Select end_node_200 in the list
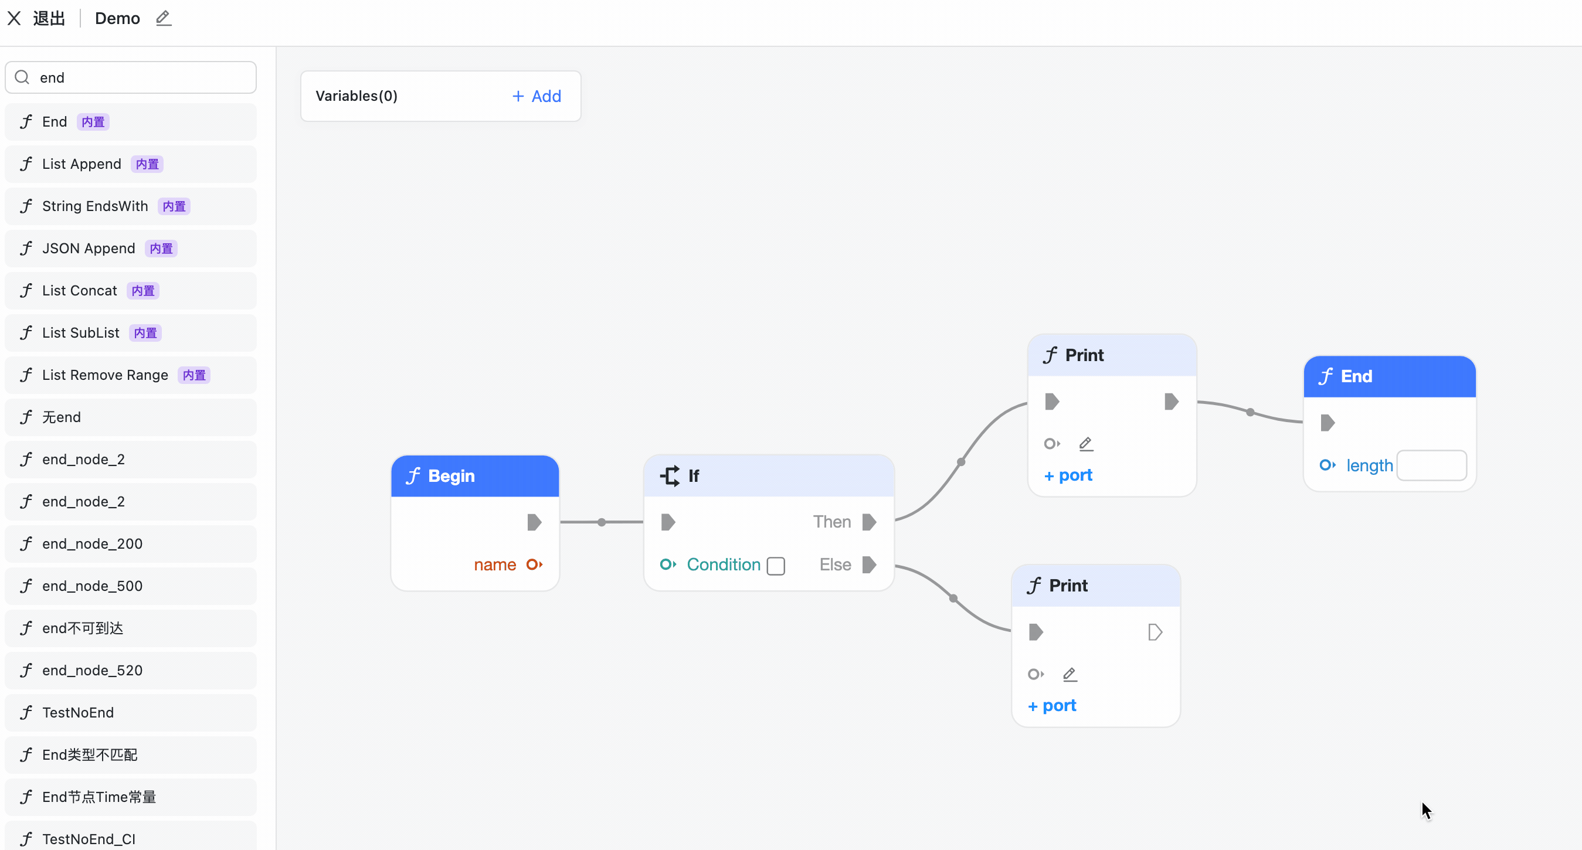 [x=131, y=543]
